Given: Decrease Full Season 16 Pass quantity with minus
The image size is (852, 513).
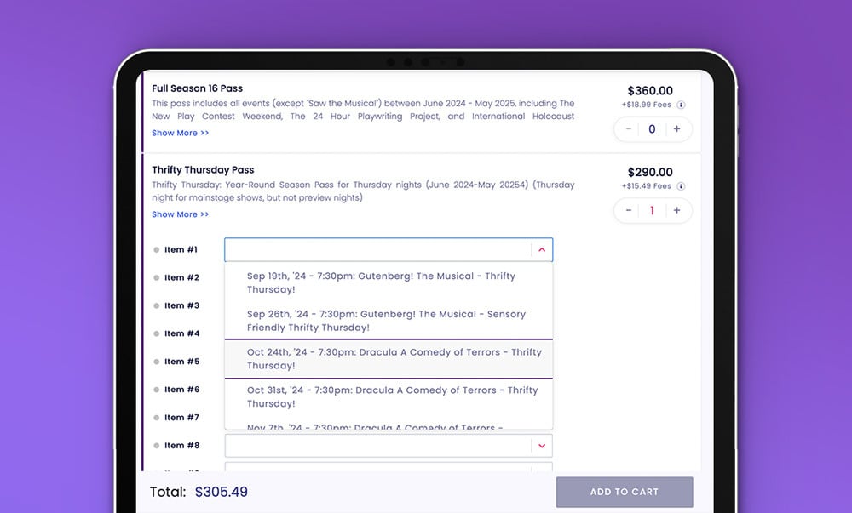Looking at the screenshot, I should (629, 129).
